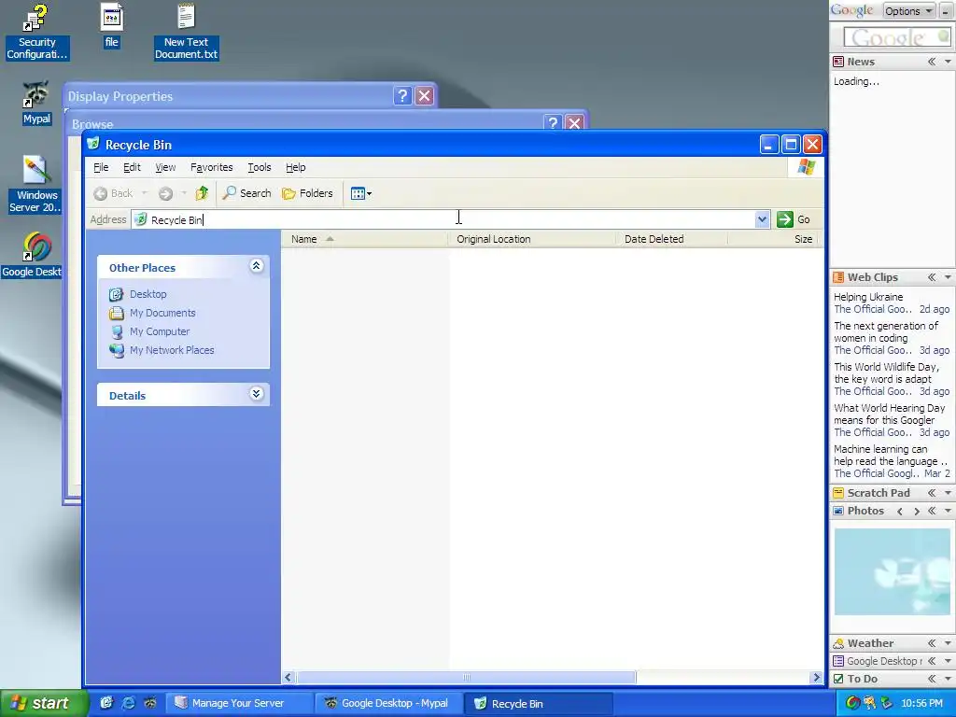Expand the Scratch Pad panel

(x=932, y=493)
